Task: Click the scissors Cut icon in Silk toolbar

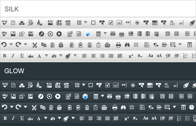Action: [x=35, y=45]
